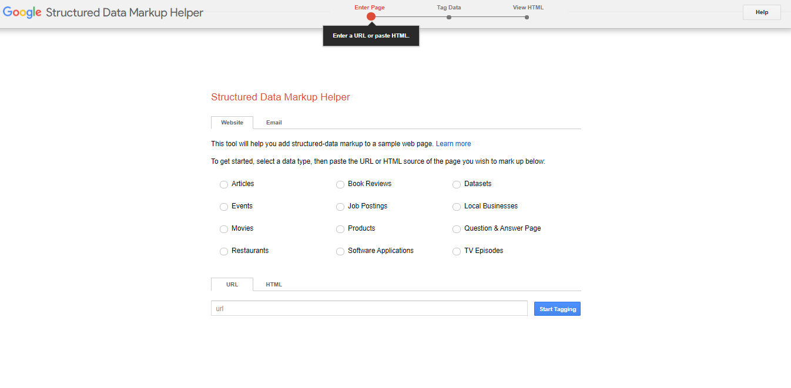Image resolution: width=791 pixels, height=388 pixels.
Task: Click the Tag Data step marker
Action: point(449,17)
